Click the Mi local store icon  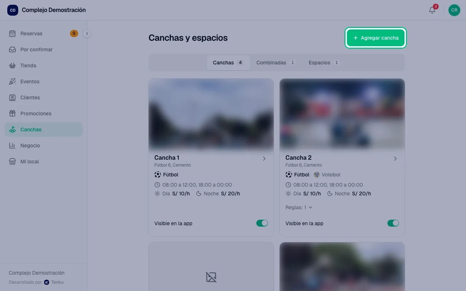coord(12,162)
